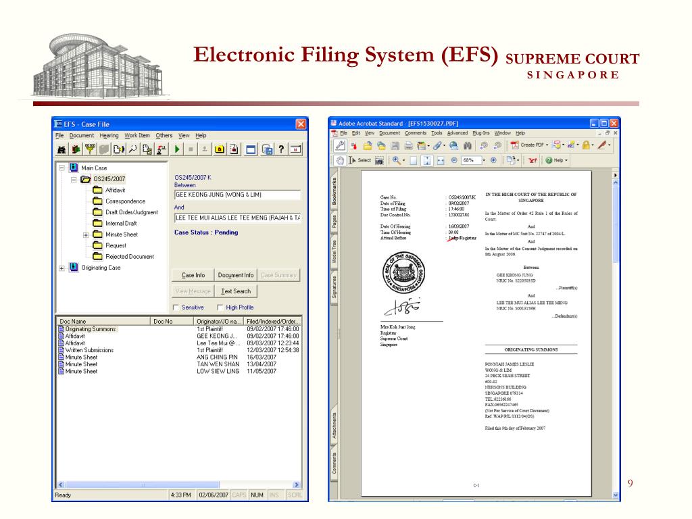Image resolution: width=692 pixels, height=519 pixels.
Task: Click the wrench icon in Acrobat toolbar
Action: (x=340, y=145)
